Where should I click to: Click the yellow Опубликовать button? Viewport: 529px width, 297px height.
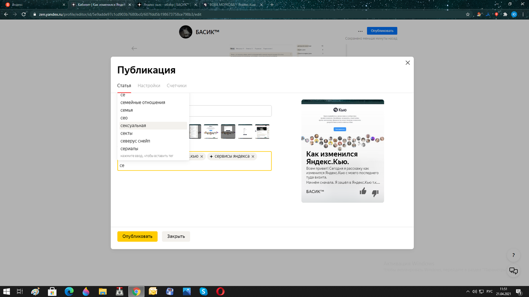coord(137,236)
